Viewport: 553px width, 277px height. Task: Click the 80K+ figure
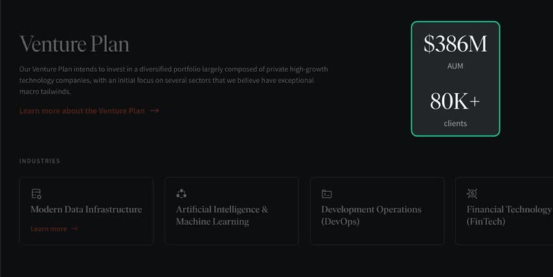click(x=455, y=101)
